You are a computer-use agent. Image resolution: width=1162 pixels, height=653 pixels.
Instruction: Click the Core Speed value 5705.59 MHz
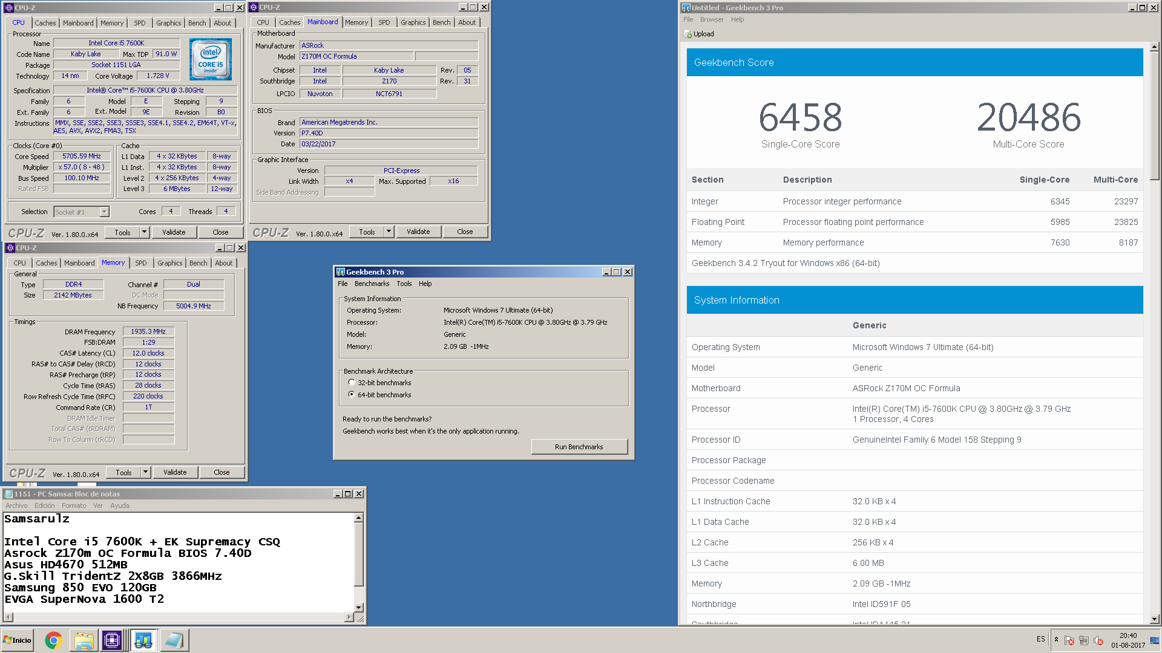click(x=82, y=156)
